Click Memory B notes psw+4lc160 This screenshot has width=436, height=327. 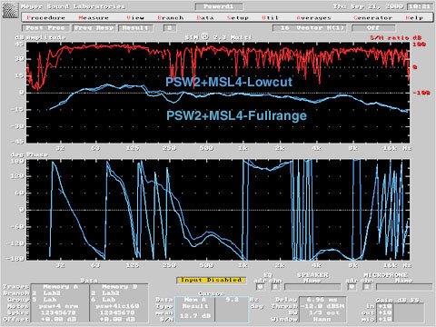point(117,306)
